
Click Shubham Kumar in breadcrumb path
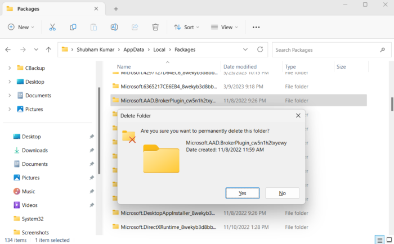(x=96, y=49)
